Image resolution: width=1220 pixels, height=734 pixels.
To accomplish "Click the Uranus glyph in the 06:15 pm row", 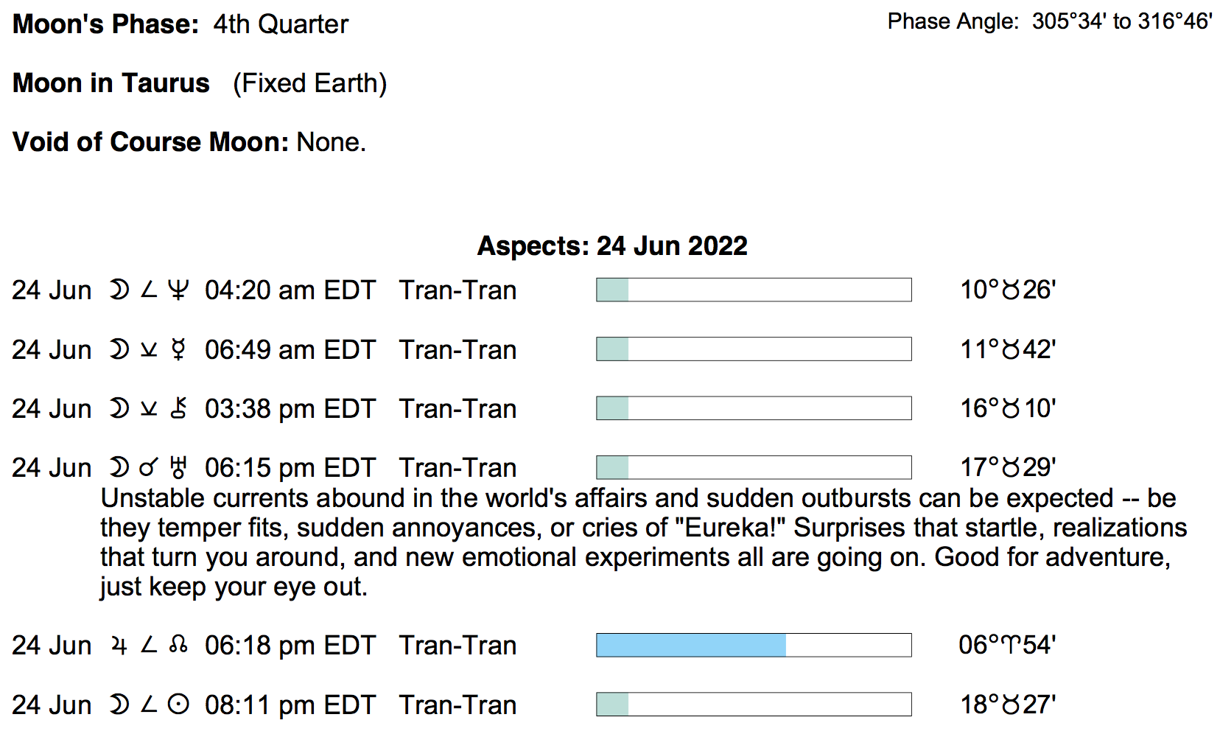I will point(178,468).
